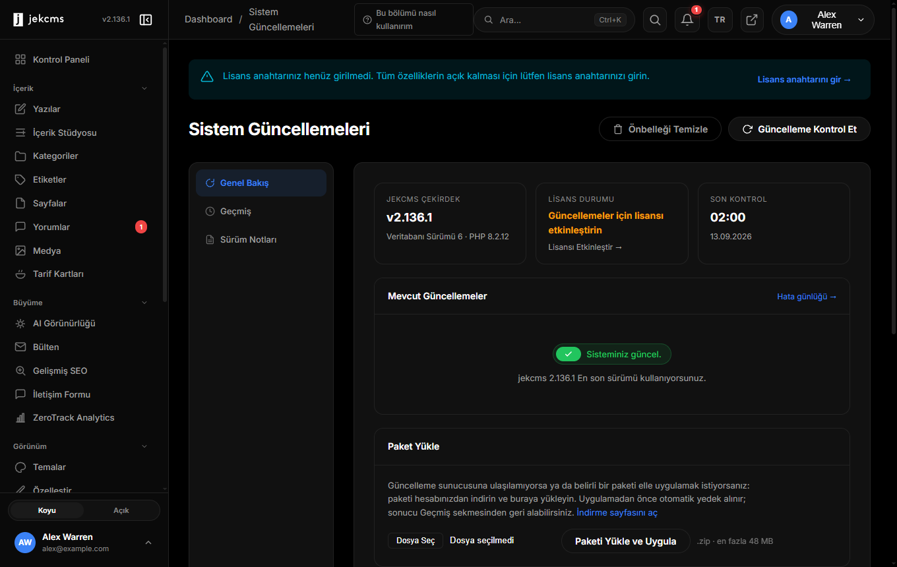Screen dimensions: 897x567
Task: Open Kontrol Paneli in sidebar
Action: point(80,59)
